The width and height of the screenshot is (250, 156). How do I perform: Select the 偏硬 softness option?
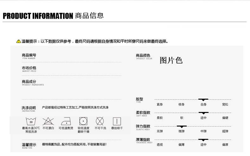pos(225,118)
